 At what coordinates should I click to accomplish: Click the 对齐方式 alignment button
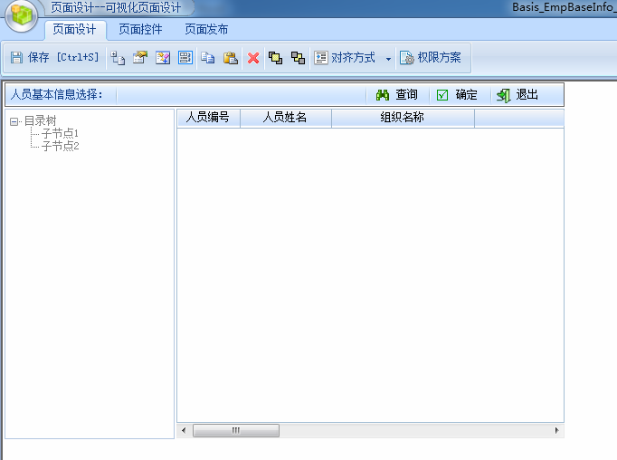pos(345,58)
